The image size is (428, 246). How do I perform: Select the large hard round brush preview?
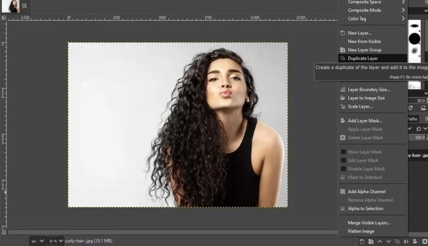pos(415,39)
